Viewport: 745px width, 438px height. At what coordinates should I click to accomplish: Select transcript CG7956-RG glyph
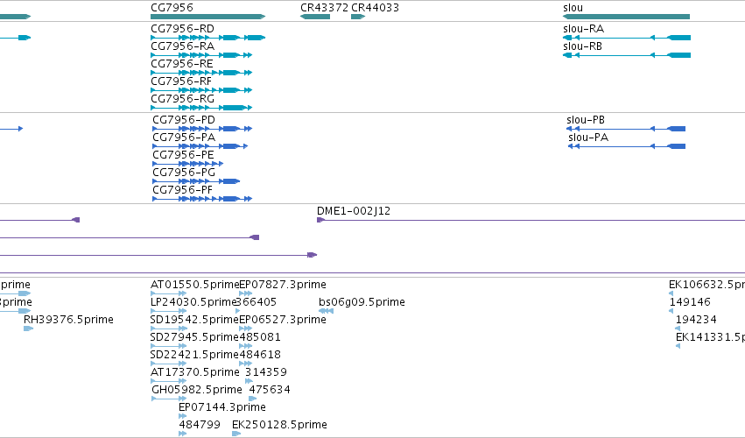tap(201, 108)
